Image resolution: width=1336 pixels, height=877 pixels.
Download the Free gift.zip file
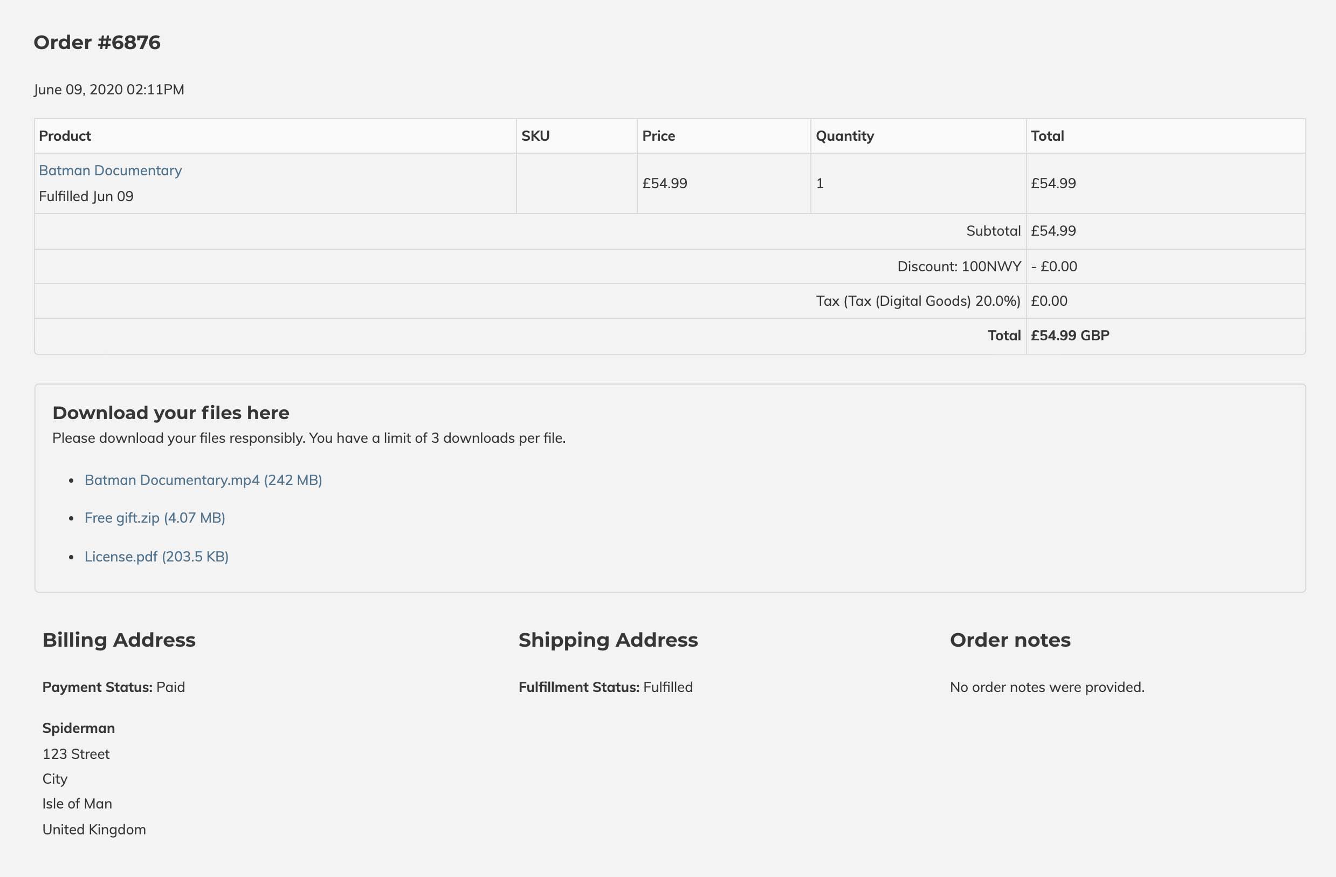pos(155,518)
